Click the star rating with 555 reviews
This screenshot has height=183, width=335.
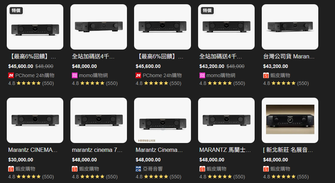[x=286, y=177]
